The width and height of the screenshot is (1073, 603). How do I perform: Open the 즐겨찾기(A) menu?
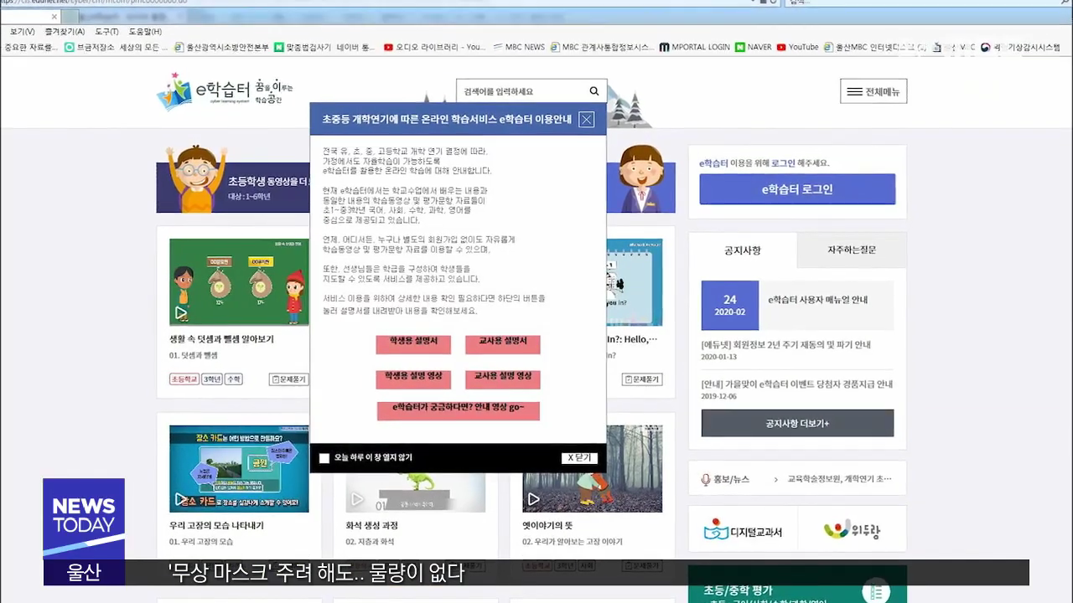pos(65,32)
